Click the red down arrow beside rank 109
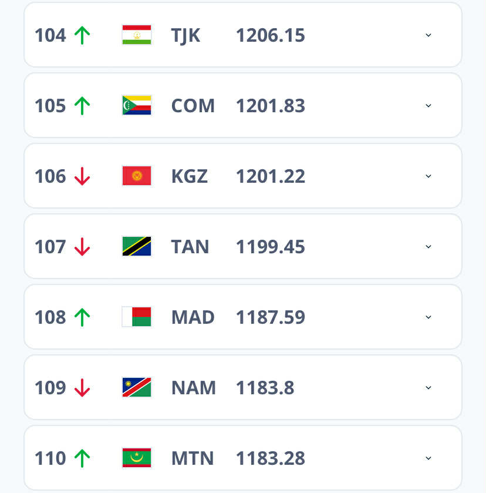The image size is (486, 493). click(x=82, y=388)
